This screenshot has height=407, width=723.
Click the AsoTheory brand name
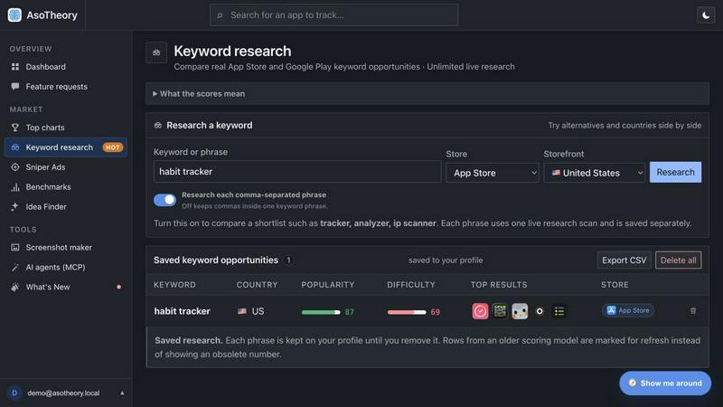52,15
